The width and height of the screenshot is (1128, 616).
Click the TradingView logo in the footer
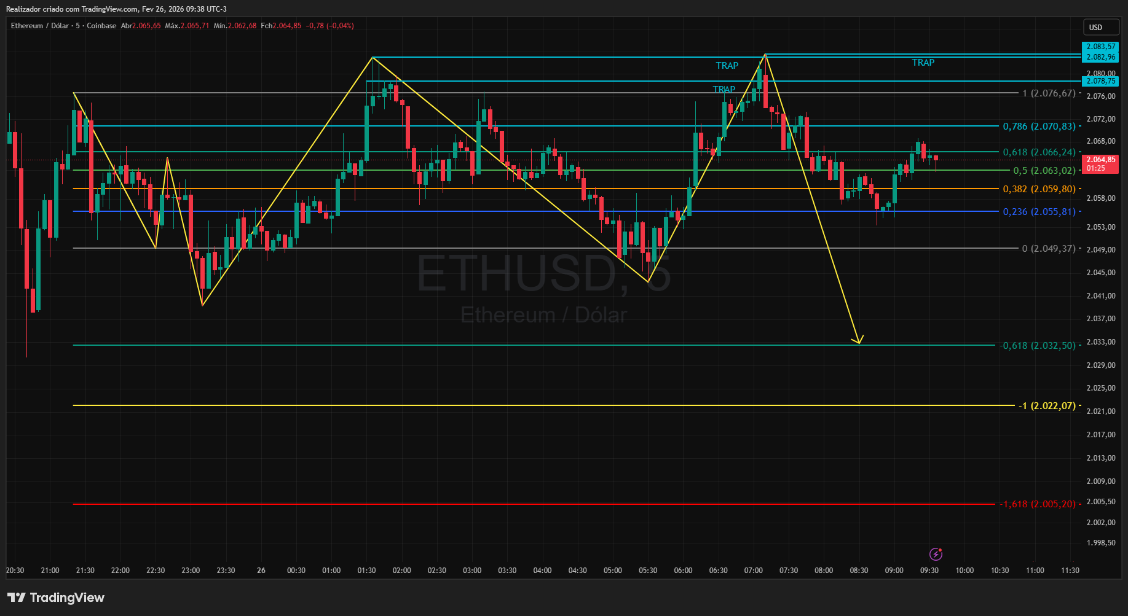tap(56, 598)
